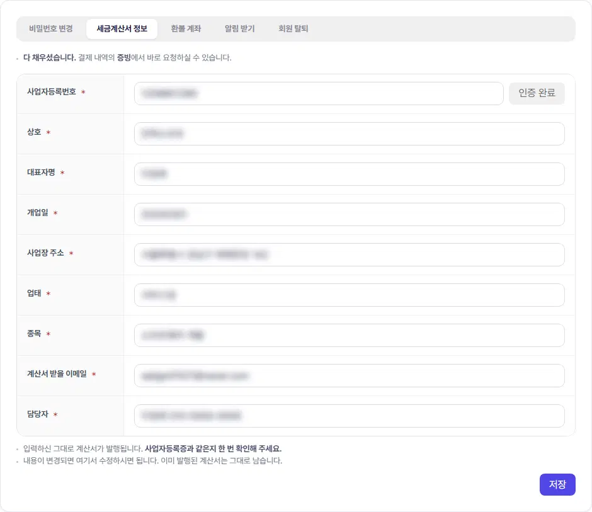
Task: Click into the 상호 input field
Action: [x=350, y=134]
